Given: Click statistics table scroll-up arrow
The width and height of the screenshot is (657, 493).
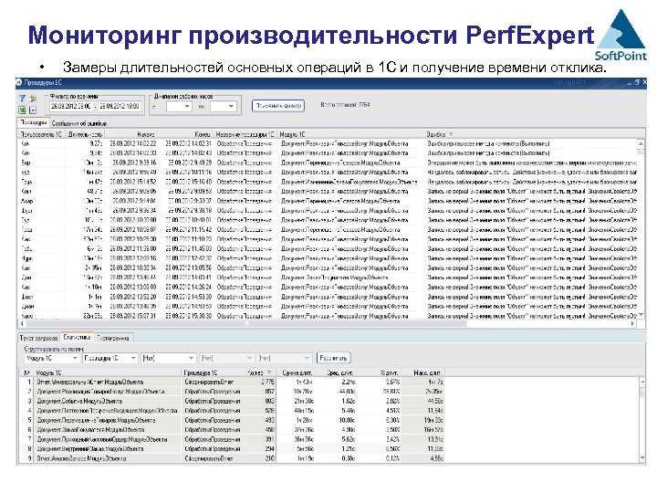Looking at the screenshot, I should tap(641, 382).
